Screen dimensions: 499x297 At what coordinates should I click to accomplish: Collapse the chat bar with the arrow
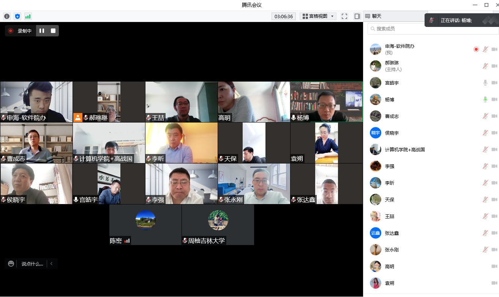pyautogui.click(x=52, y=264)
